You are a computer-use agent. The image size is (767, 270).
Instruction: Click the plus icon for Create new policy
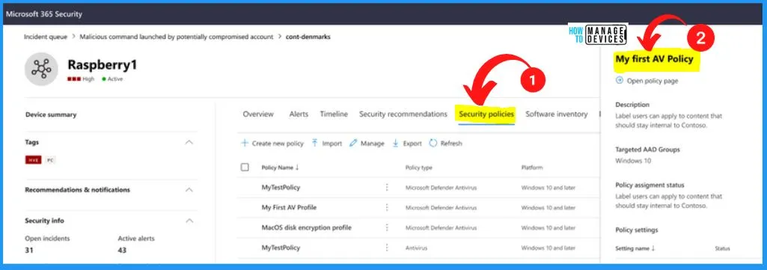click(245, 144)
